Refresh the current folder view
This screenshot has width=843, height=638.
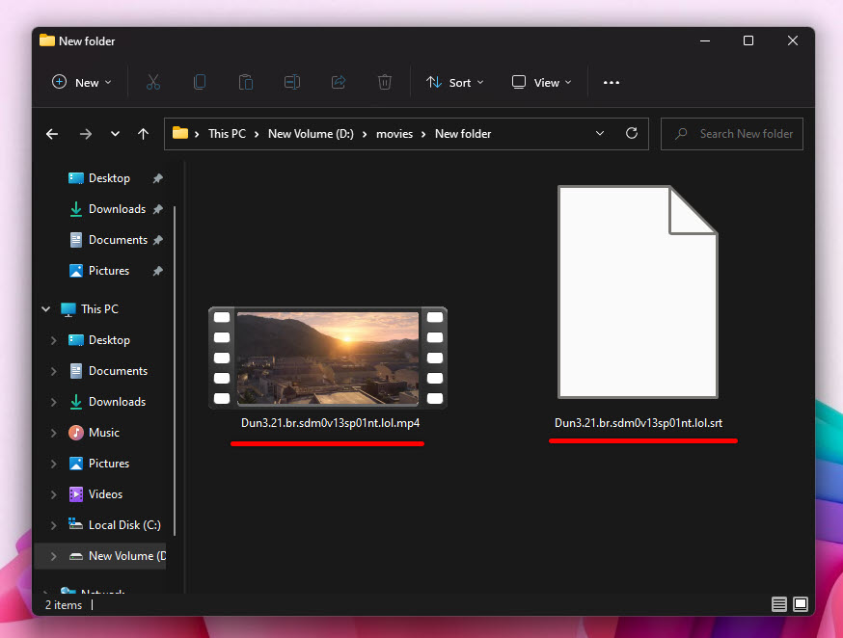click(x=632, y=134)
